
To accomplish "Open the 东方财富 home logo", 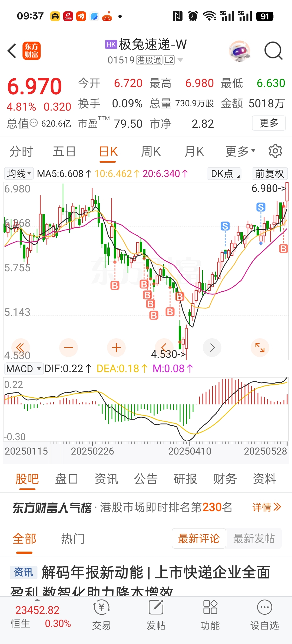I will [31, 51].
